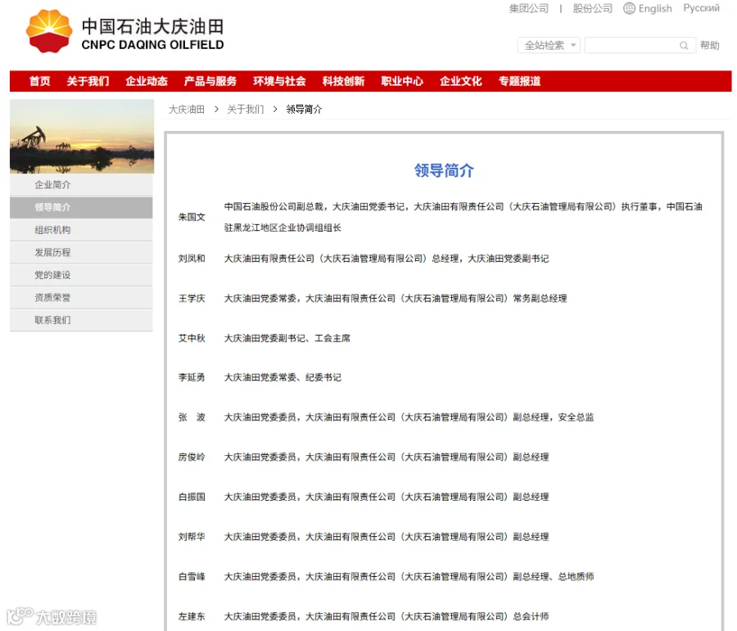
Task: Click the 关于我们 breadcrumb link
Action: (246, 110)
